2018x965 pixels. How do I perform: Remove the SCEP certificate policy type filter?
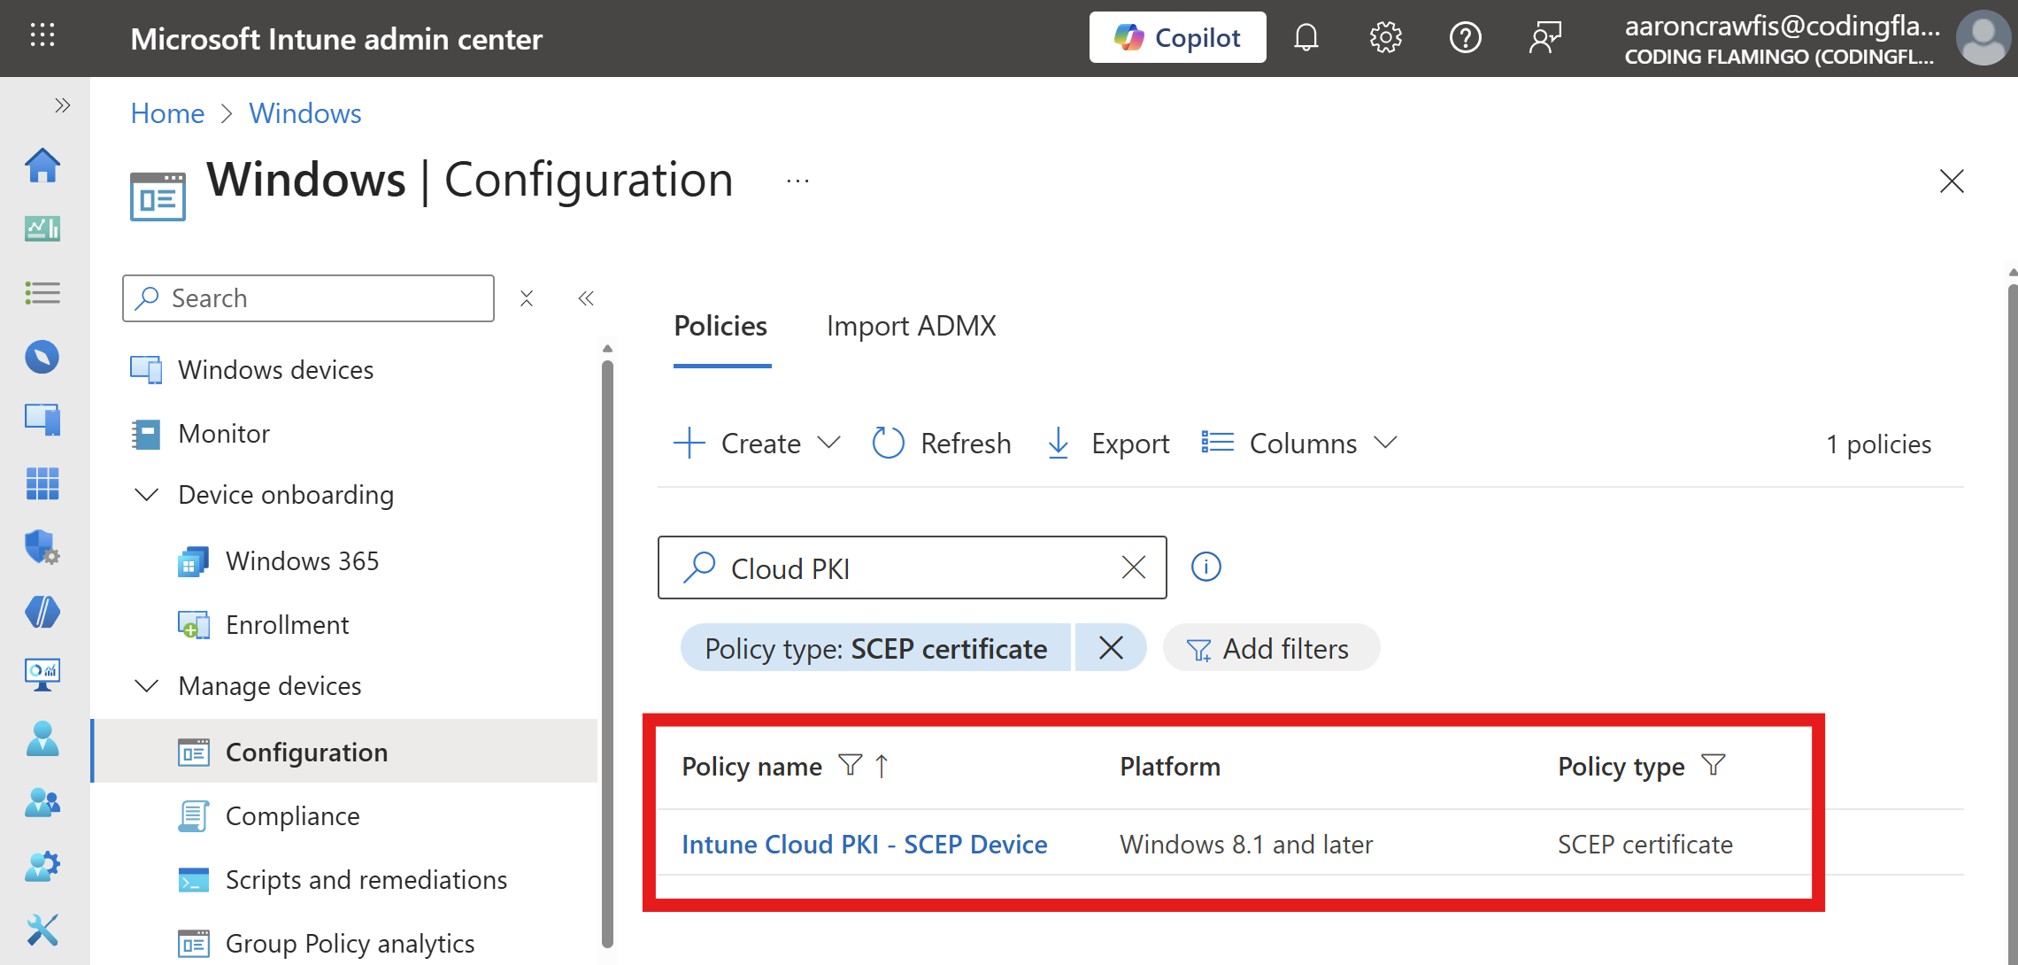click(1111, 647)
